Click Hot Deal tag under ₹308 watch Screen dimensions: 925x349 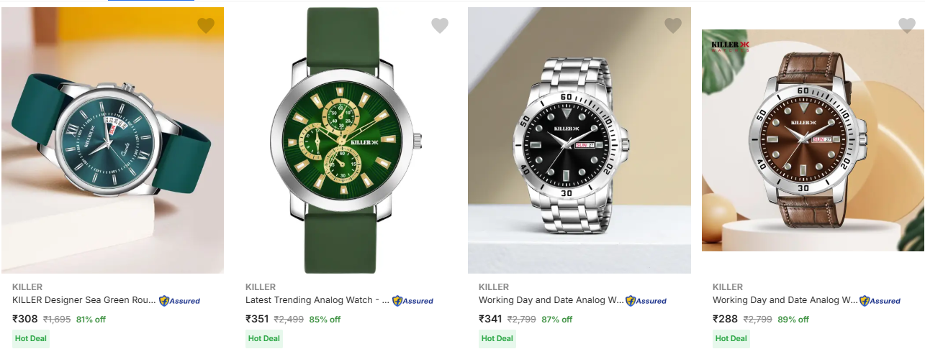31,338
